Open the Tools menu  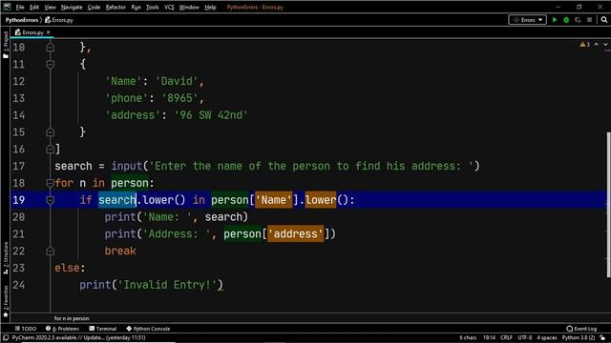(x=153, y=7)
